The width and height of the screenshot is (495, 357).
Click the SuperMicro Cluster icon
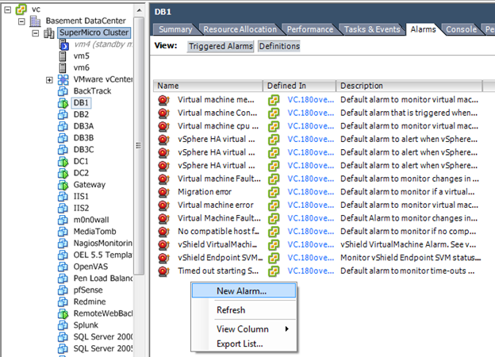point(49,33)
